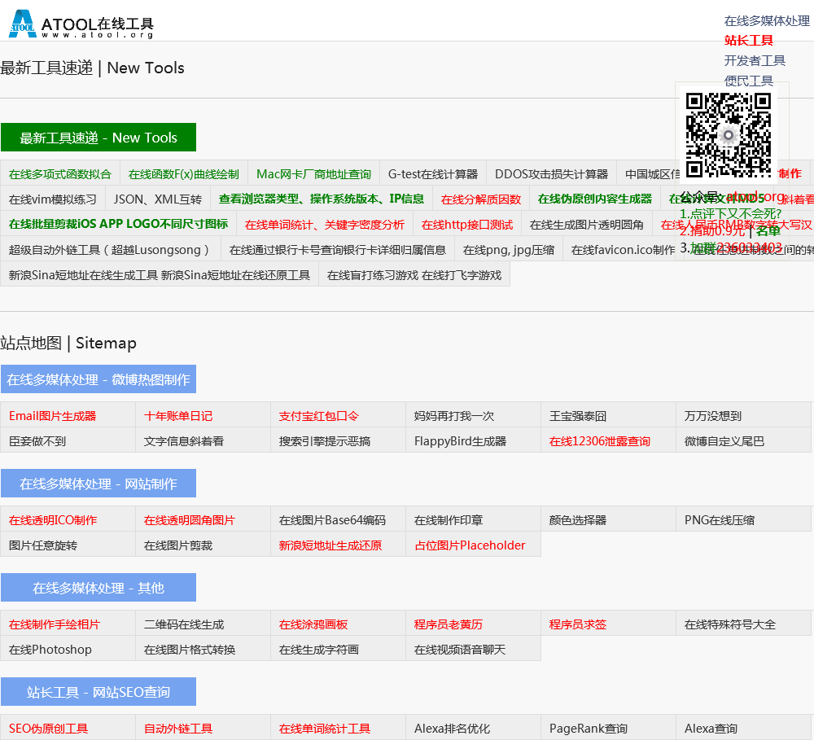Click 在线http接口测试 link
The width and height of the screenshot is (814, 740).
click(x=466, y=225)
